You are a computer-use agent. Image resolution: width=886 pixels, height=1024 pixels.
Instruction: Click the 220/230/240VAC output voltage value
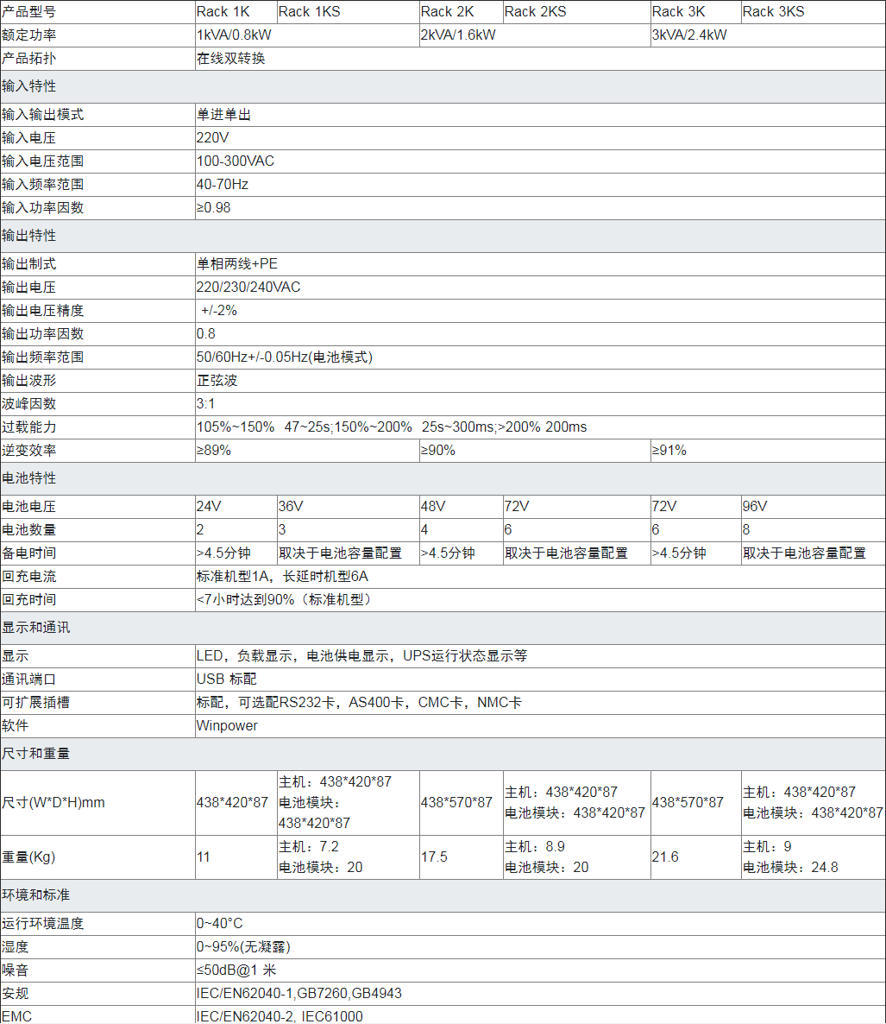(x=248, y=287)
